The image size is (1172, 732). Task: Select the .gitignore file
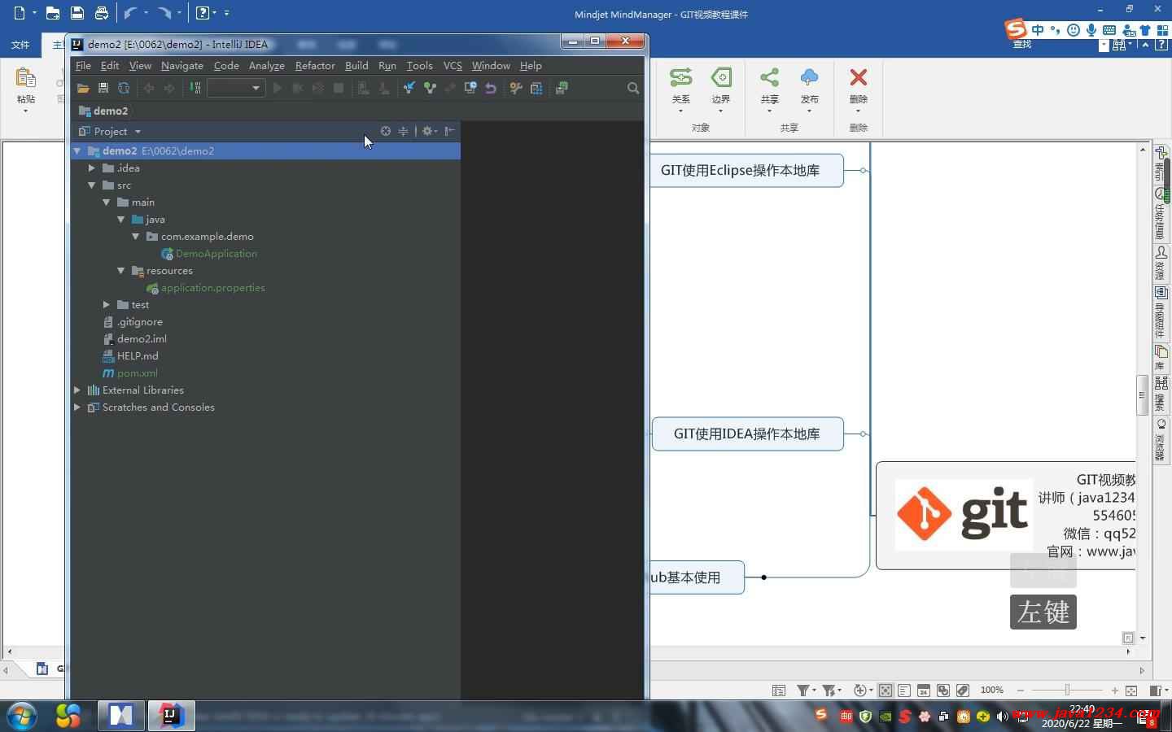pyautogui.click(x=133, y=321)
